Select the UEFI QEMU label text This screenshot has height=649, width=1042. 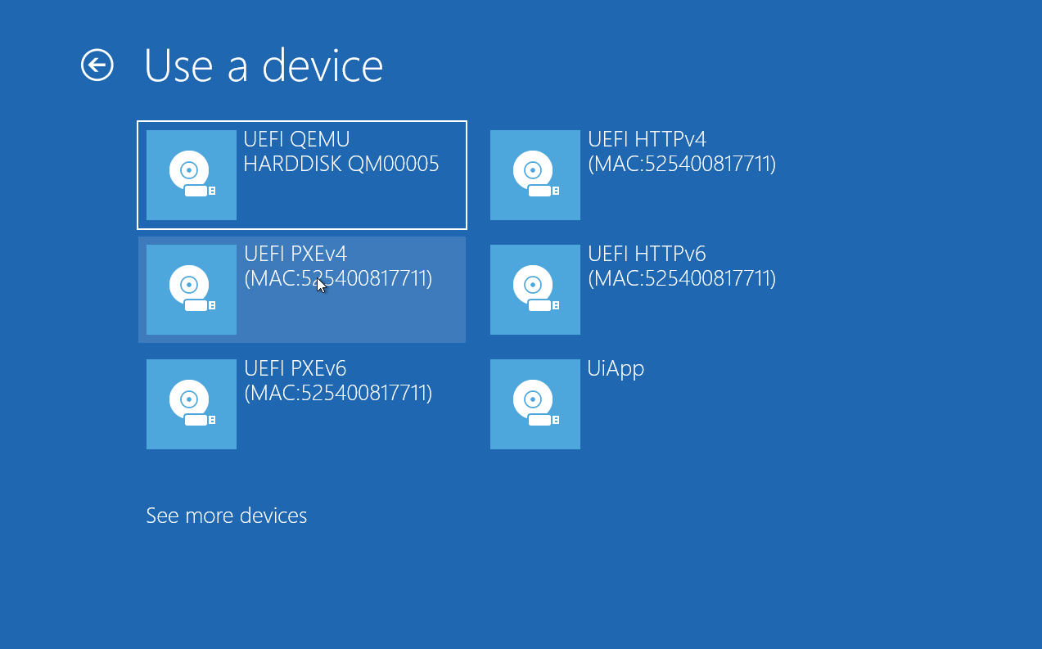[297, 140]
